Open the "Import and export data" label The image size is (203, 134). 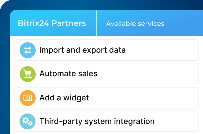coord(82,50)
